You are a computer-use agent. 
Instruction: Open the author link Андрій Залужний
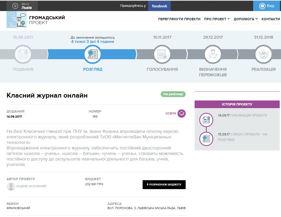tap(31, 186)
